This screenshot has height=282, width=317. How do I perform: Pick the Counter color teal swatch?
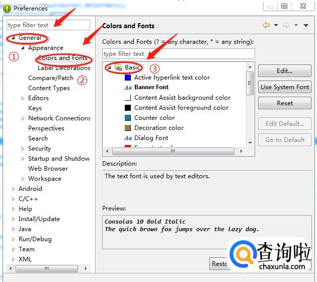tap(128, 117)
